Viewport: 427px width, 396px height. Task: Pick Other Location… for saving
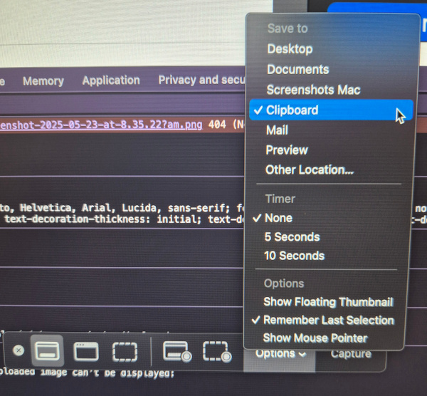pos(310,170)
